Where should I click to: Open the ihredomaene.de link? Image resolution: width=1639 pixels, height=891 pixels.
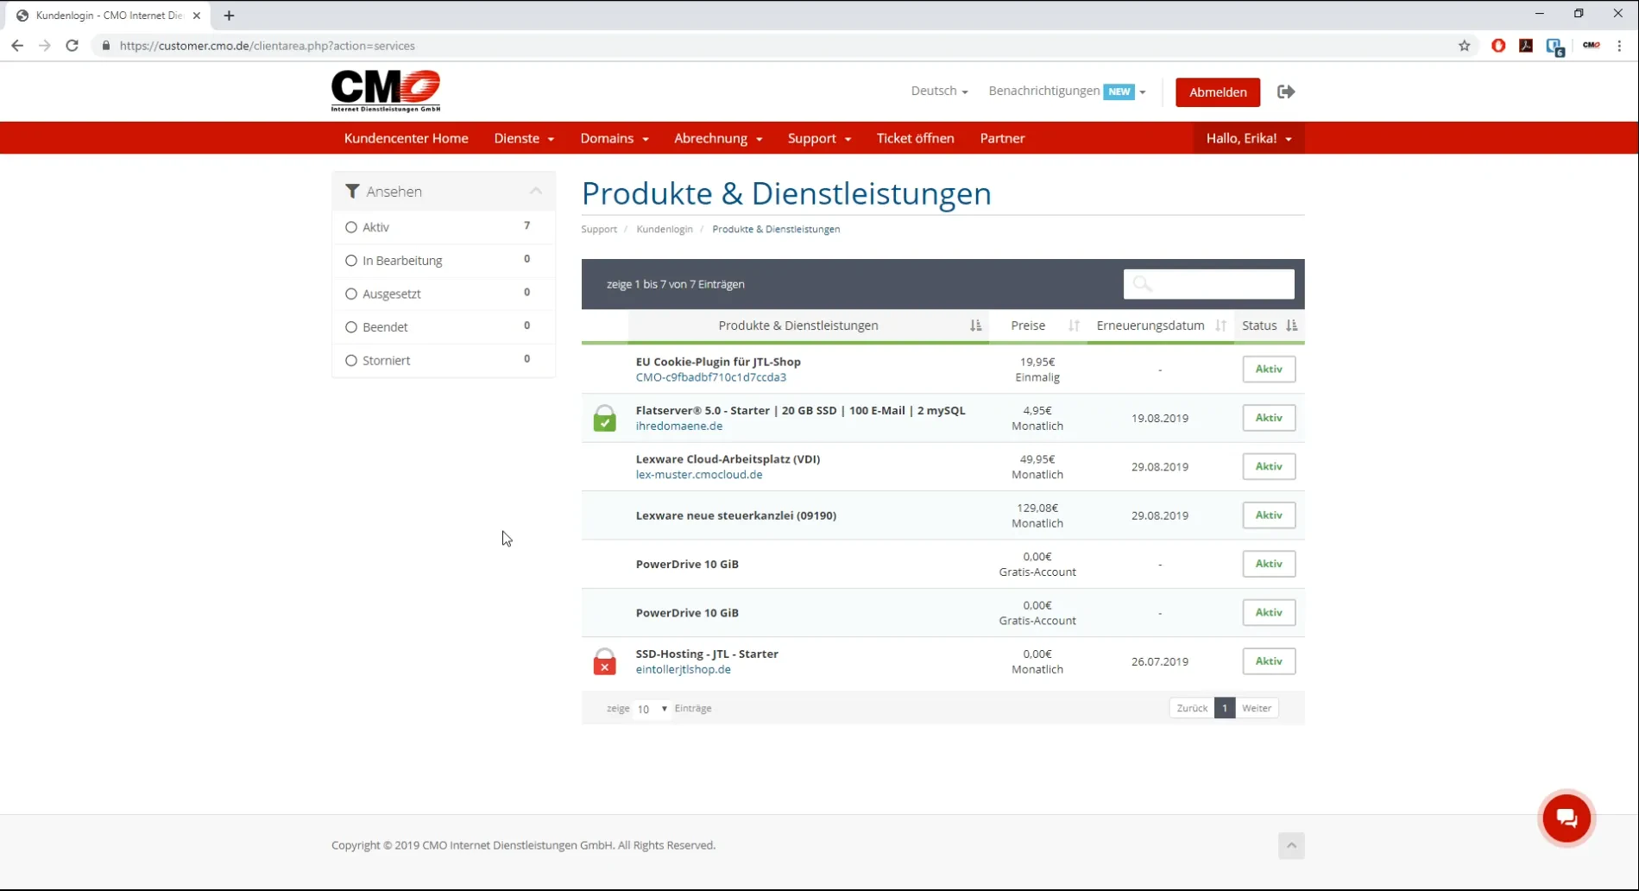pos(679,426)
